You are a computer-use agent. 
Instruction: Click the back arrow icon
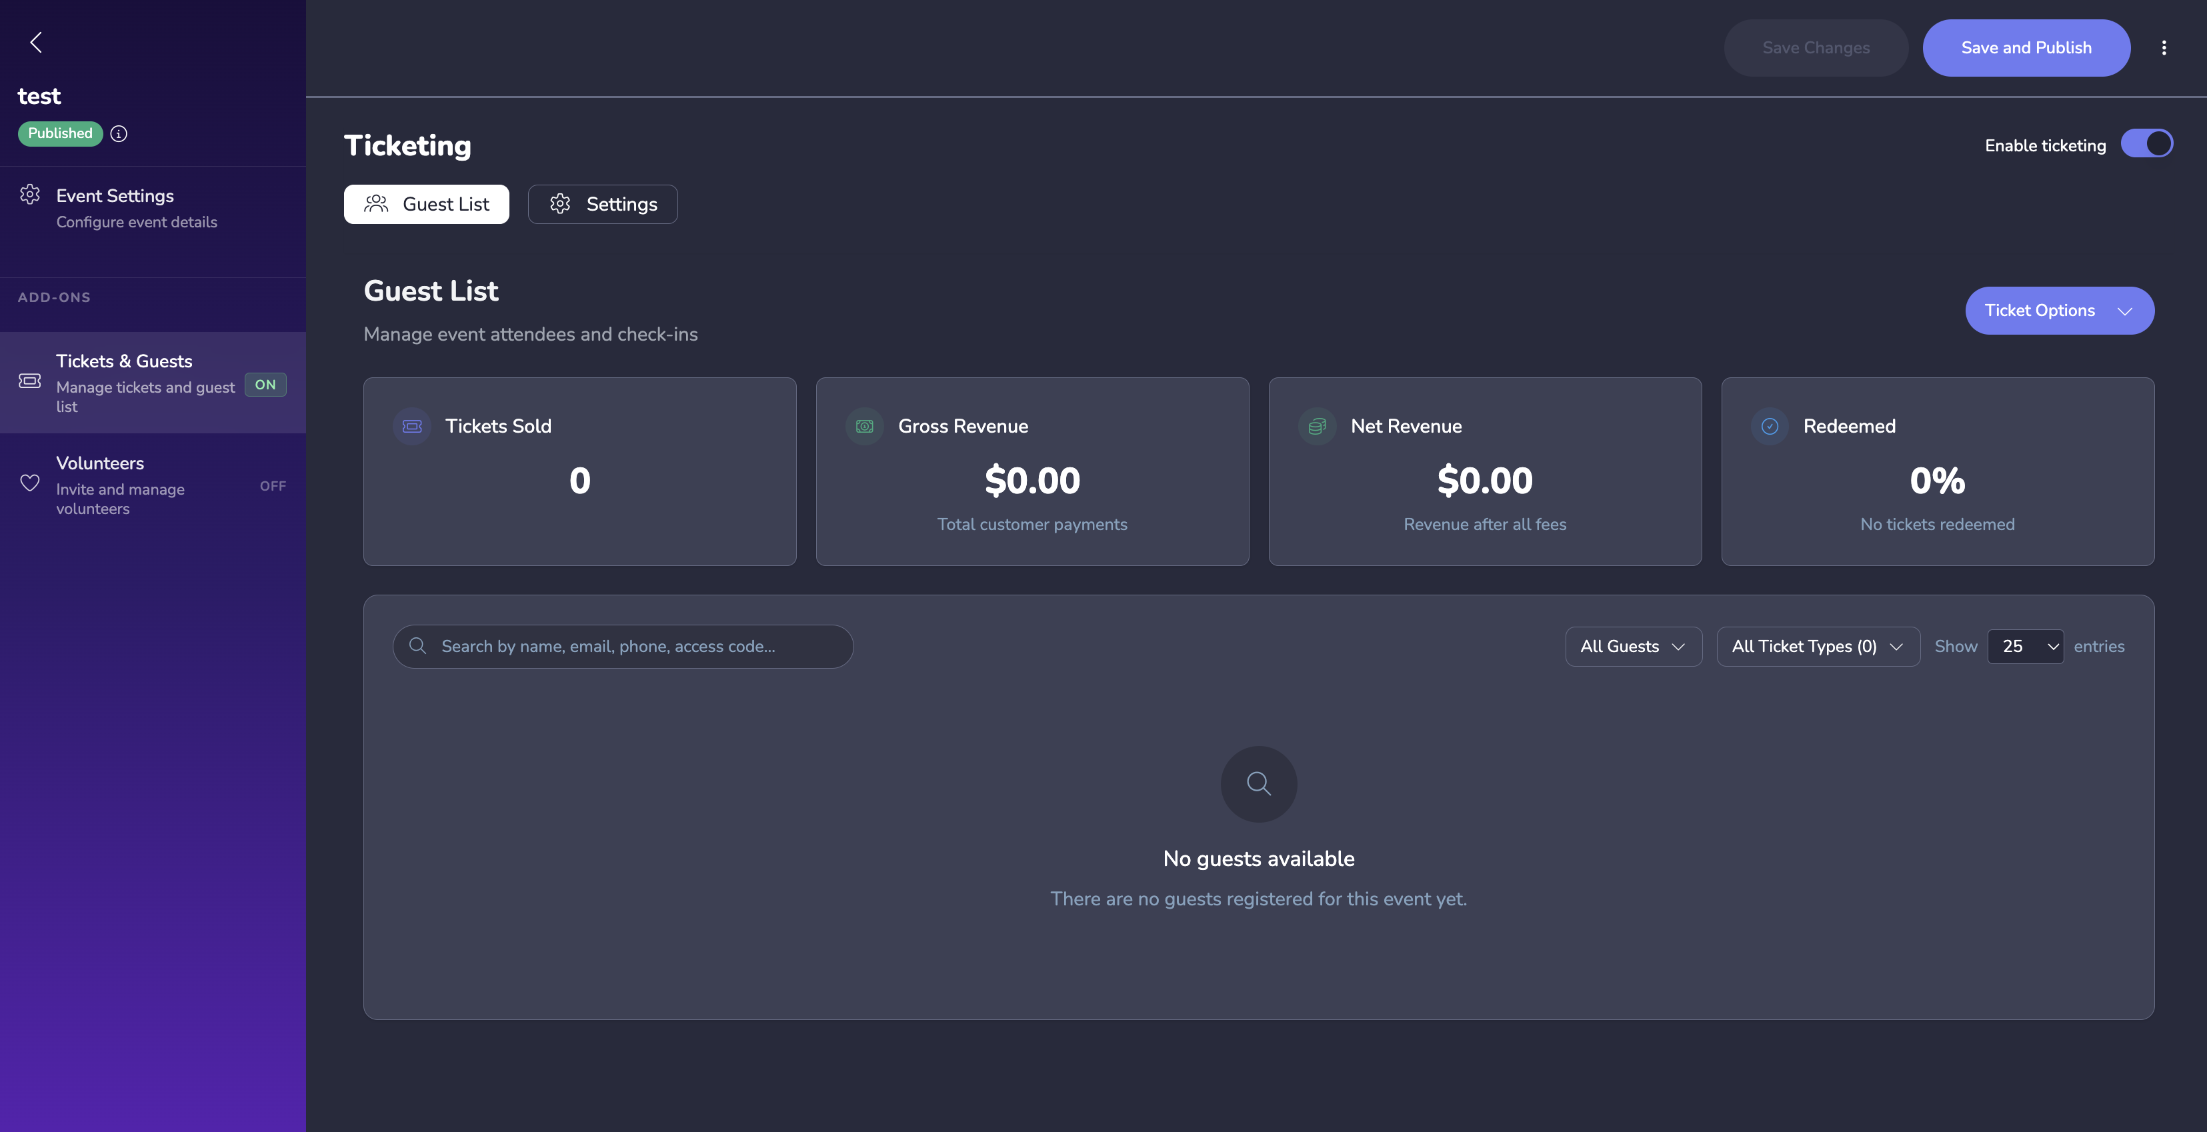tap(36, 42)
